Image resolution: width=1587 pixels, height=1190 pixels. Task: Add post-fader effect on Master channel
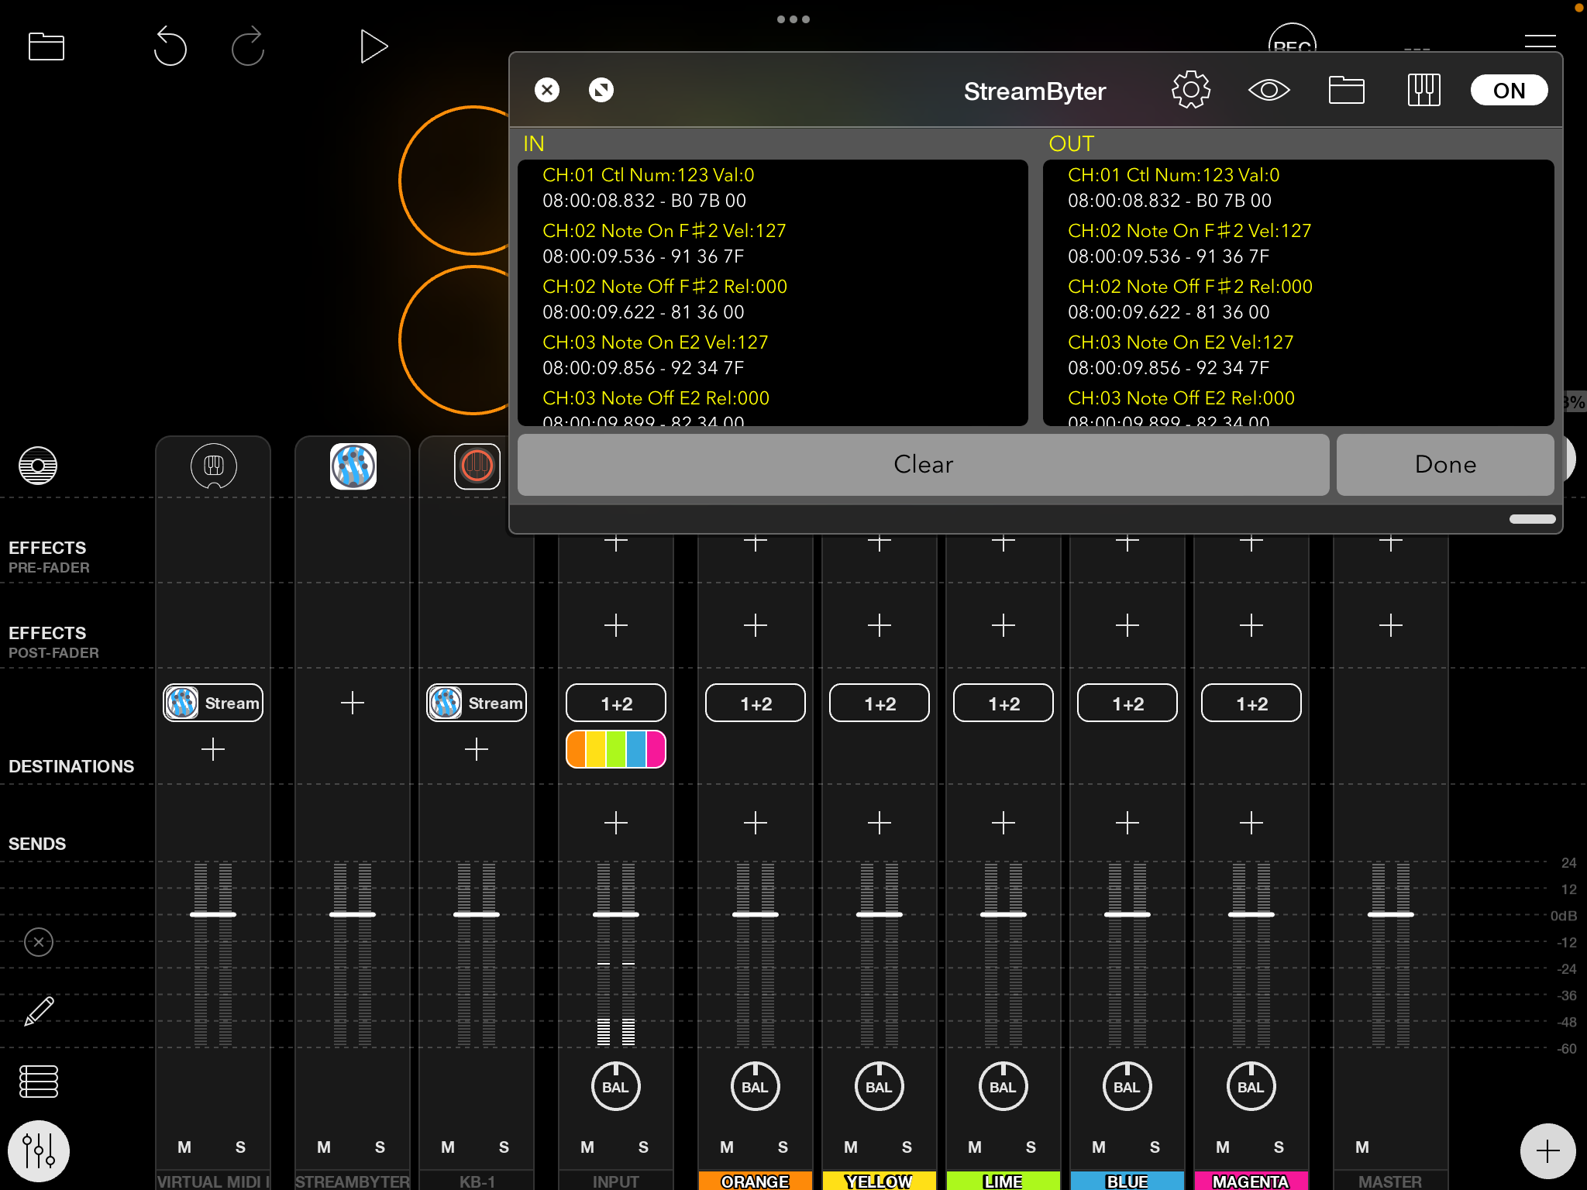(1391, 625)
